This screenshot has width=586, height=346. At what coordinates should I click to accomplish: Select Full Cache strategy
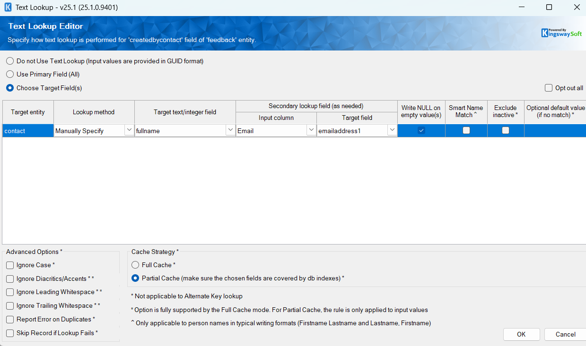coord(135,265)
